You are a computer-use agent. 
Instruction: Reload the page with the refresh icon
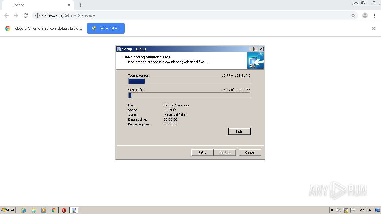coord(26,15)
